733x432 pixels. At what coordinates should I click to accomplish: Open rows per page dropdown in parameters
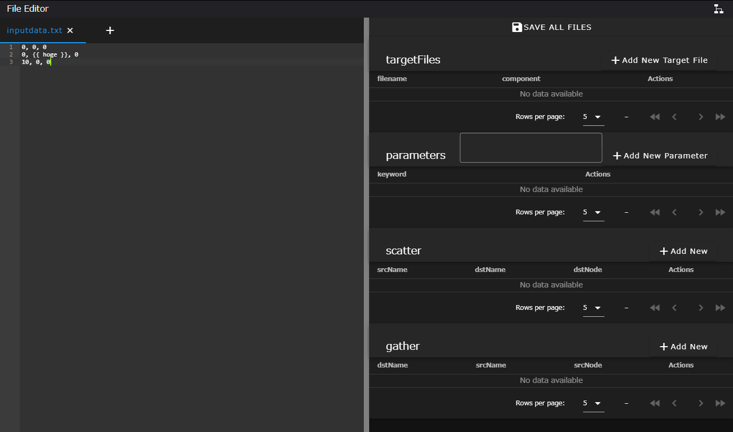[x=593, y=212]
